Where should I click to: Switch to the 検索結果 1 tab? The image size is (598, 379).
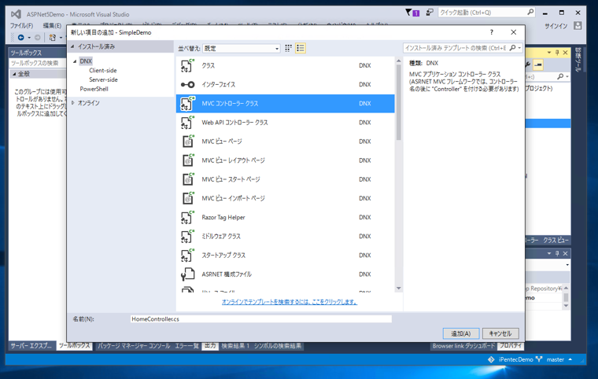click(235, 346)
